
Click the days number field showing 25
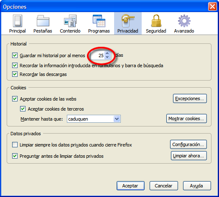coord(97,56)
